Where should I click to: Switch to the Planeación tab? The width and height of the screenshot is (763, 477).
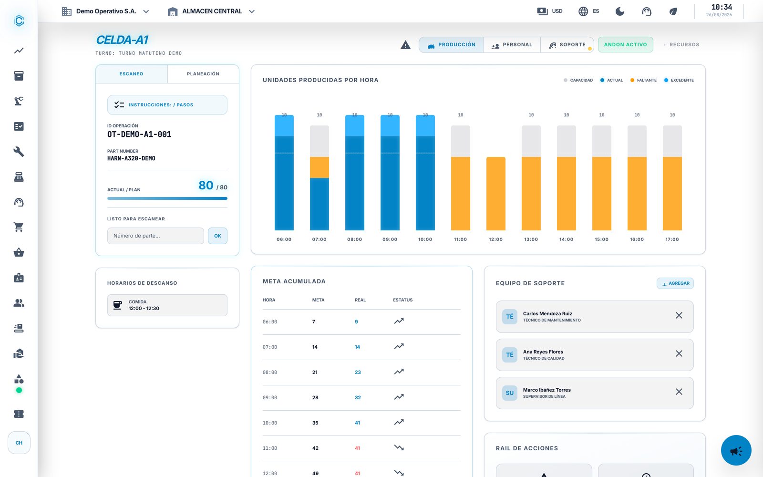click(203, 74)
